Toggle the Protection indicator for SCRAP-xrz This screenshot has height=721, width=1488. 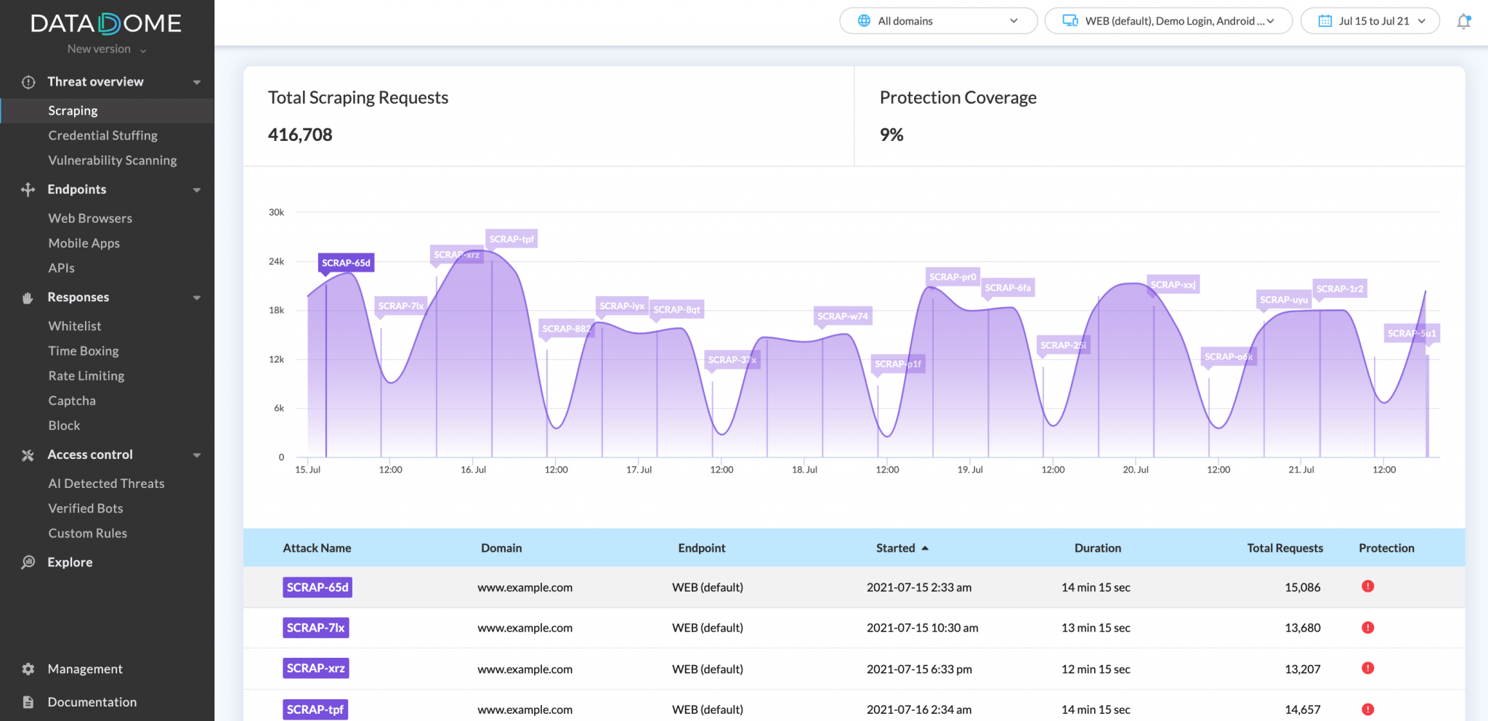coord(1369,668)
